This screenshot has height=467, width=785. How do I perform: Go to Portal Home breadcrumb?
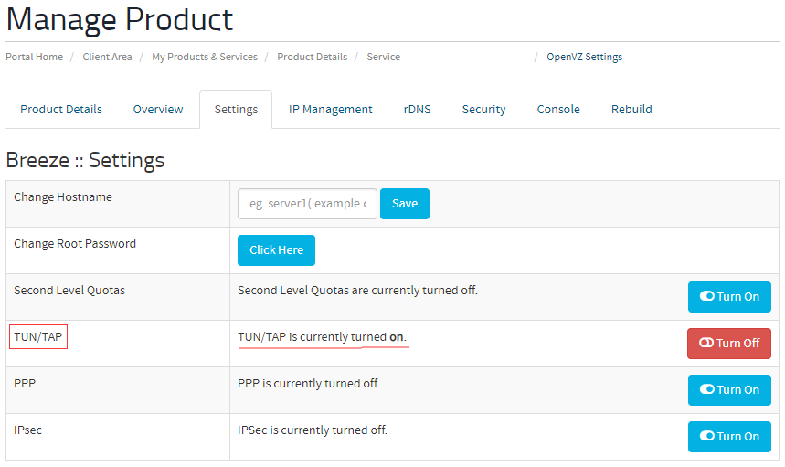(x=35, y=57)
